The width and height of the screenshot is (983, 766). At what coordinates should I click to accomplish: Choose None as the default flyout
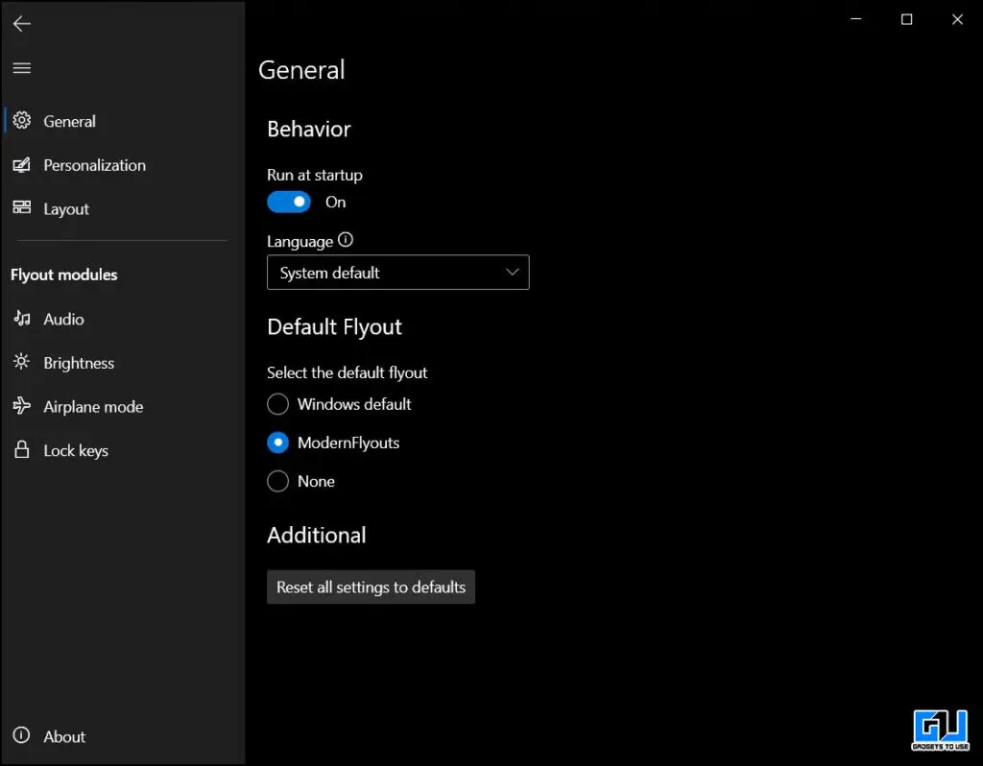(277, 481)
